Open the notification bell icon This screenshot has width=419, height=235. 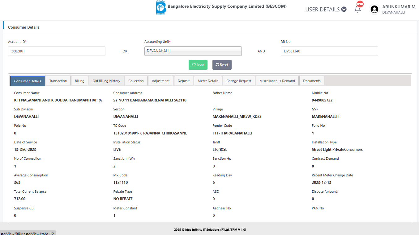(x=358, y=9)
